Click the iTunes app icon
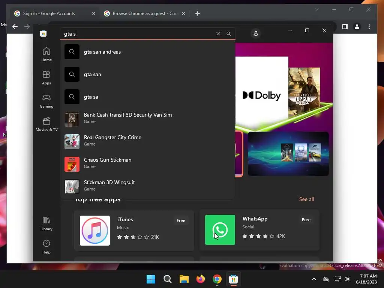 [95, 231]
